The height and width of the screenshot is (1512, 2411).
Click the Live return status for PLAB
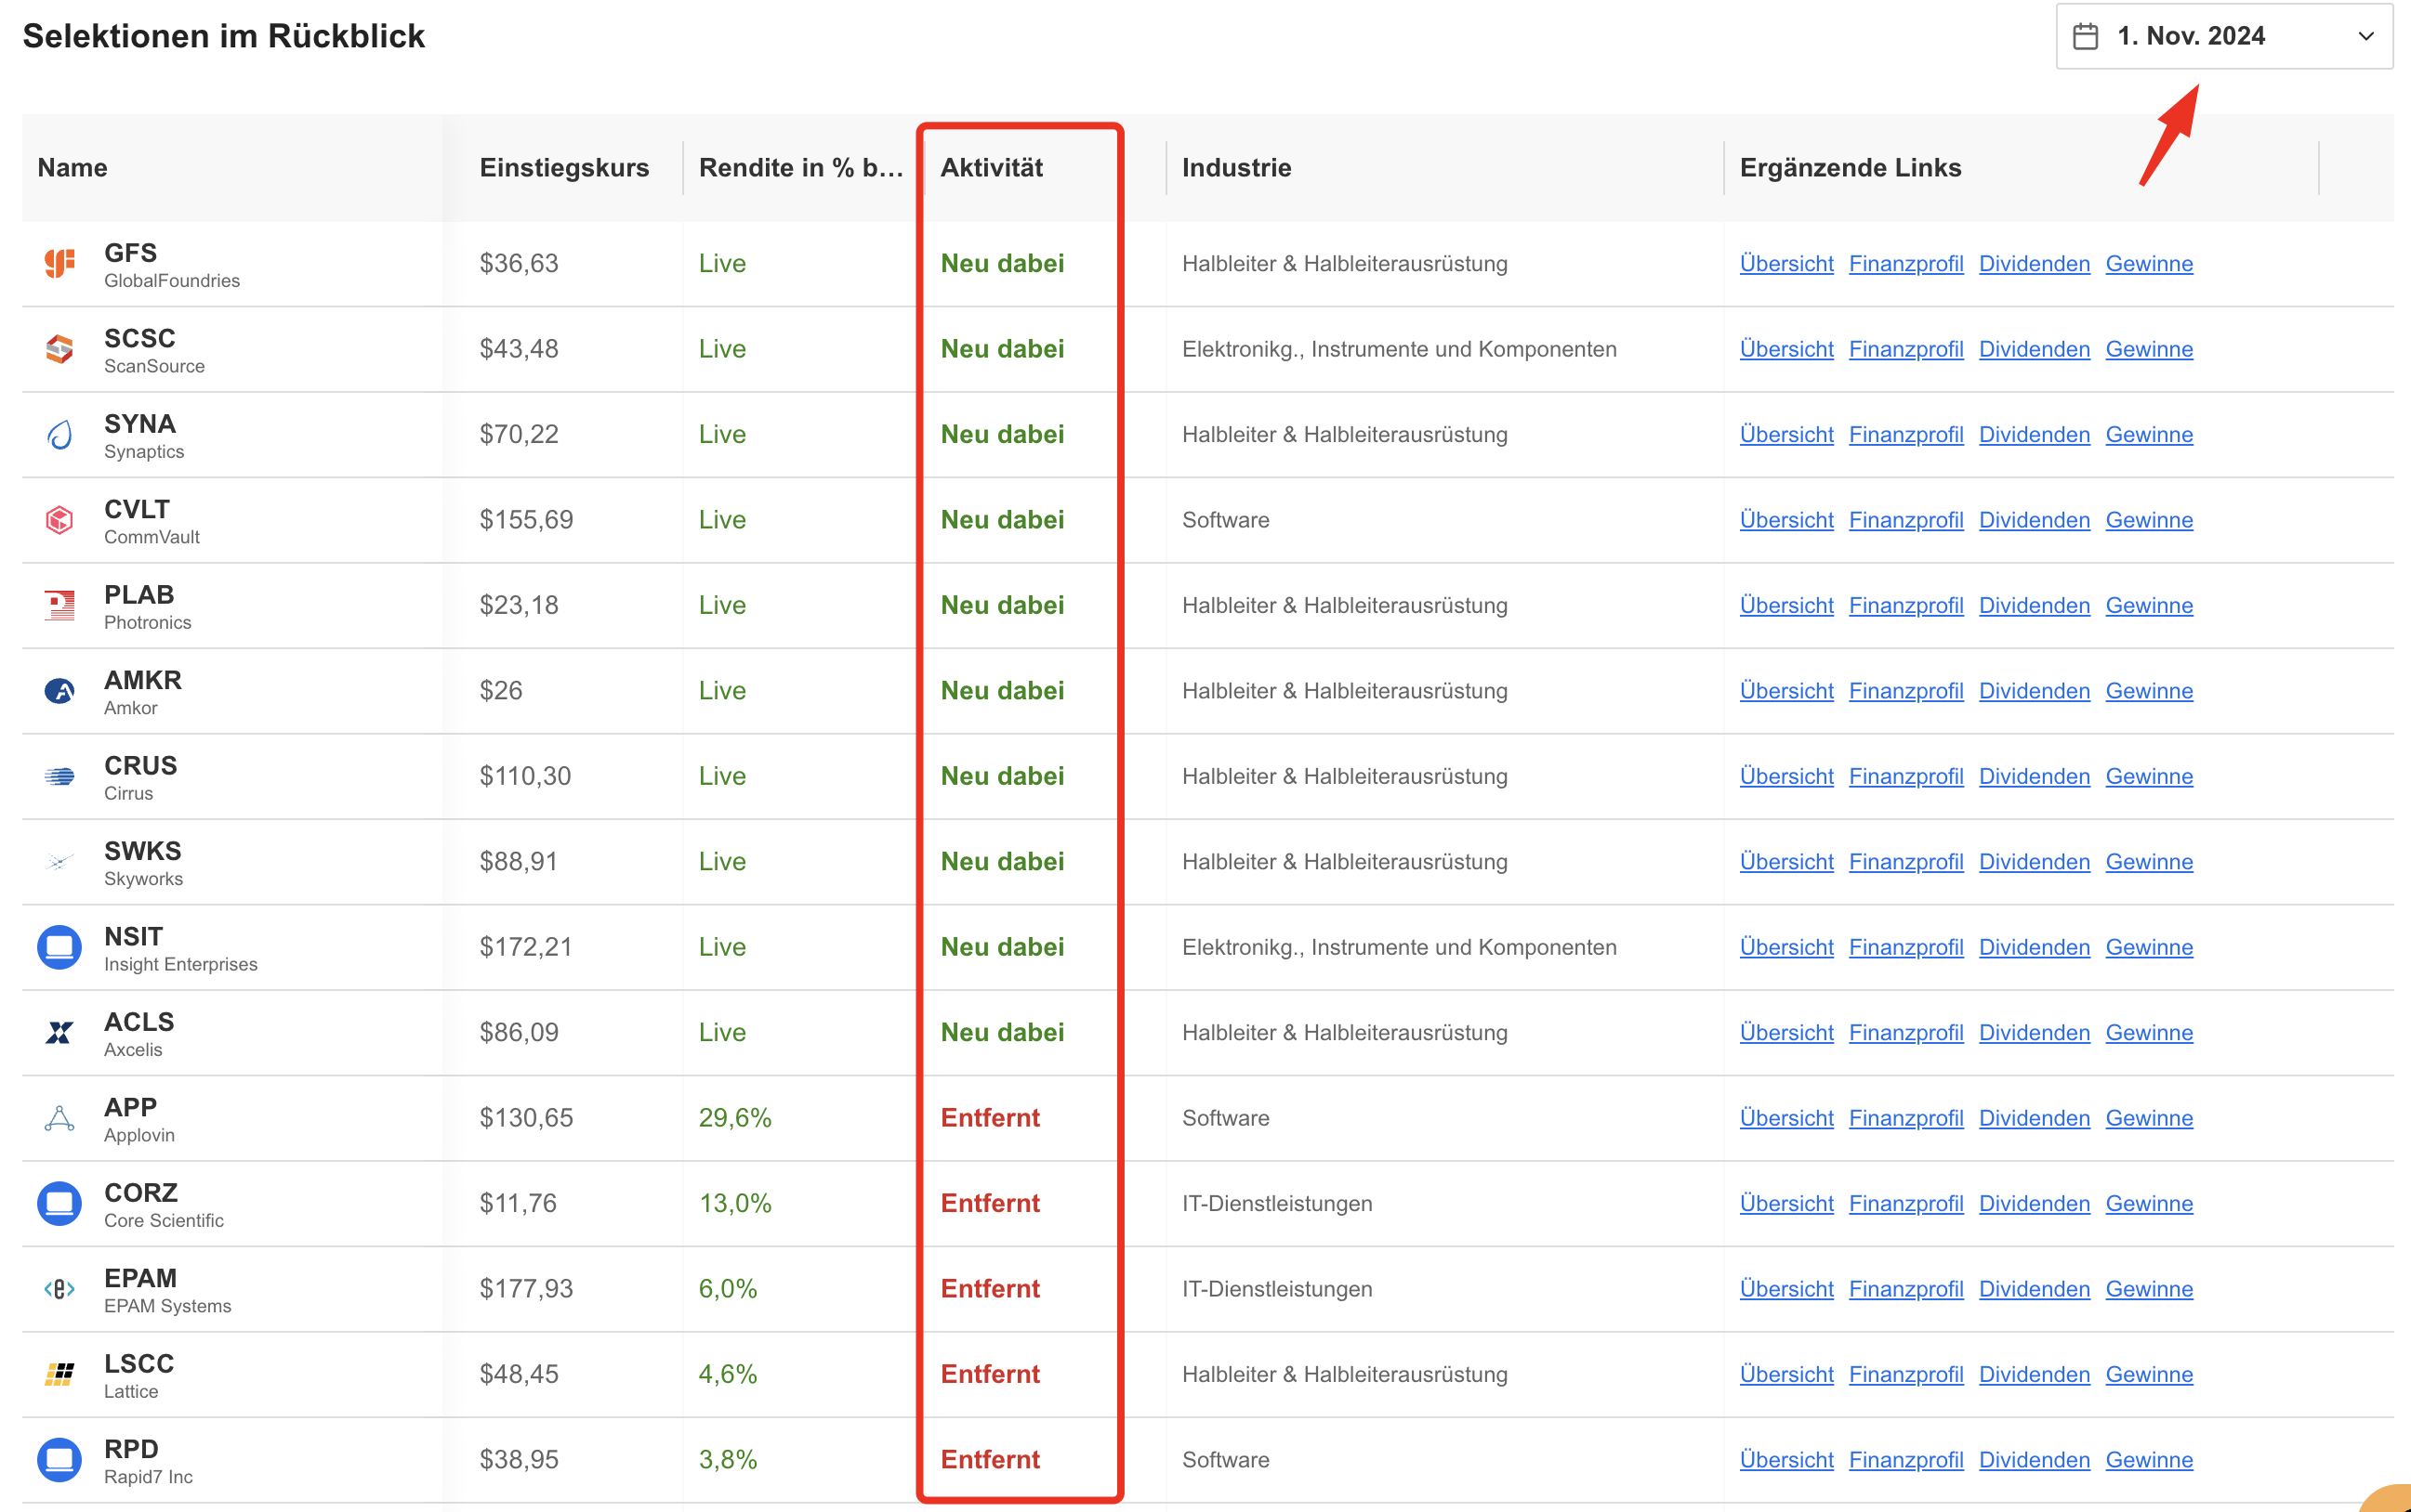pyautogui.click(x=721, y=606)
